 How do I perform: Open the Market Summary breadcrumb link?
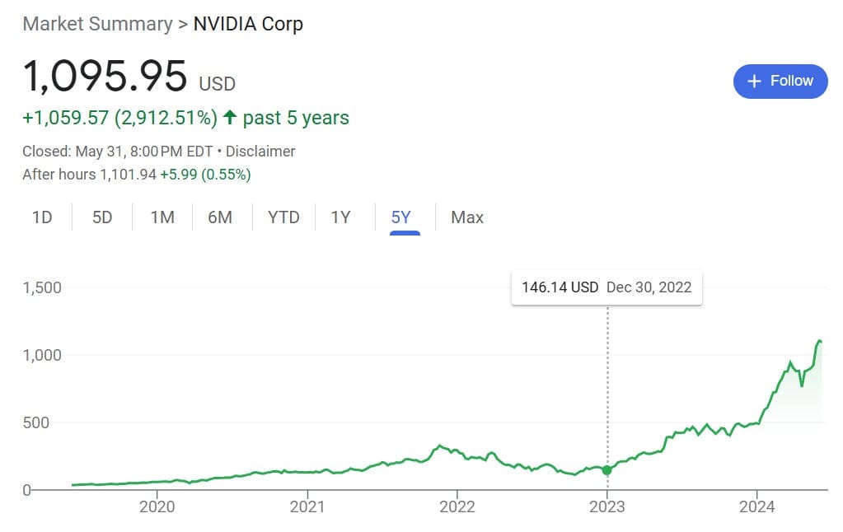(97, 24)
